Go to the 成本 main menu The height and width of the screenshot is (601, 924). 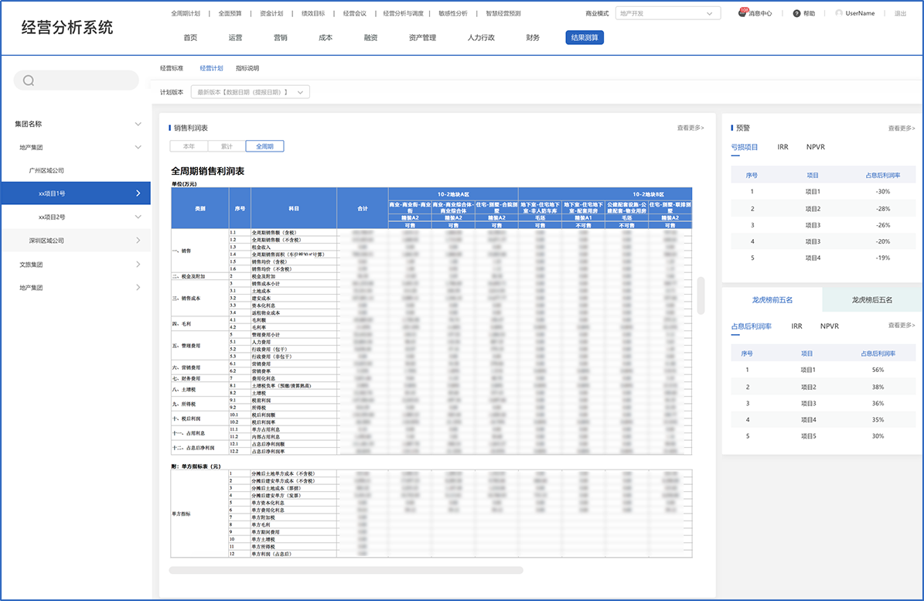[x=326, y=37]
